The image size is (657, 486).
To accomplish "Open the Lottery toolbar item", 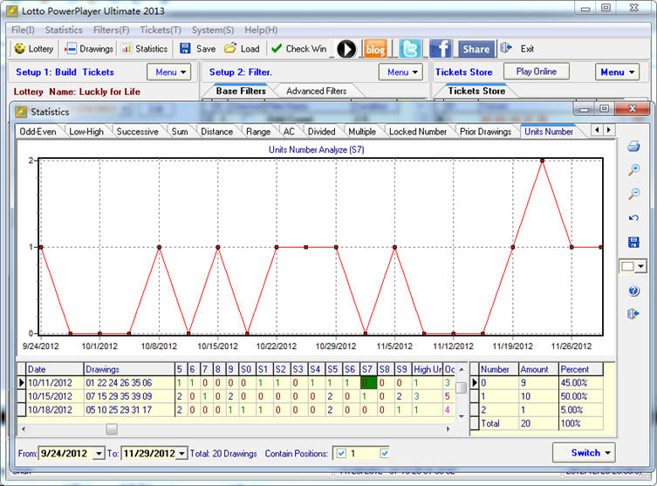I will point(33,49).
